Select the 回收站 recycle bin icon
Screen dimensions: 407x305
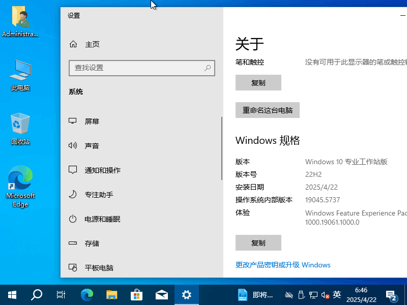20,129
